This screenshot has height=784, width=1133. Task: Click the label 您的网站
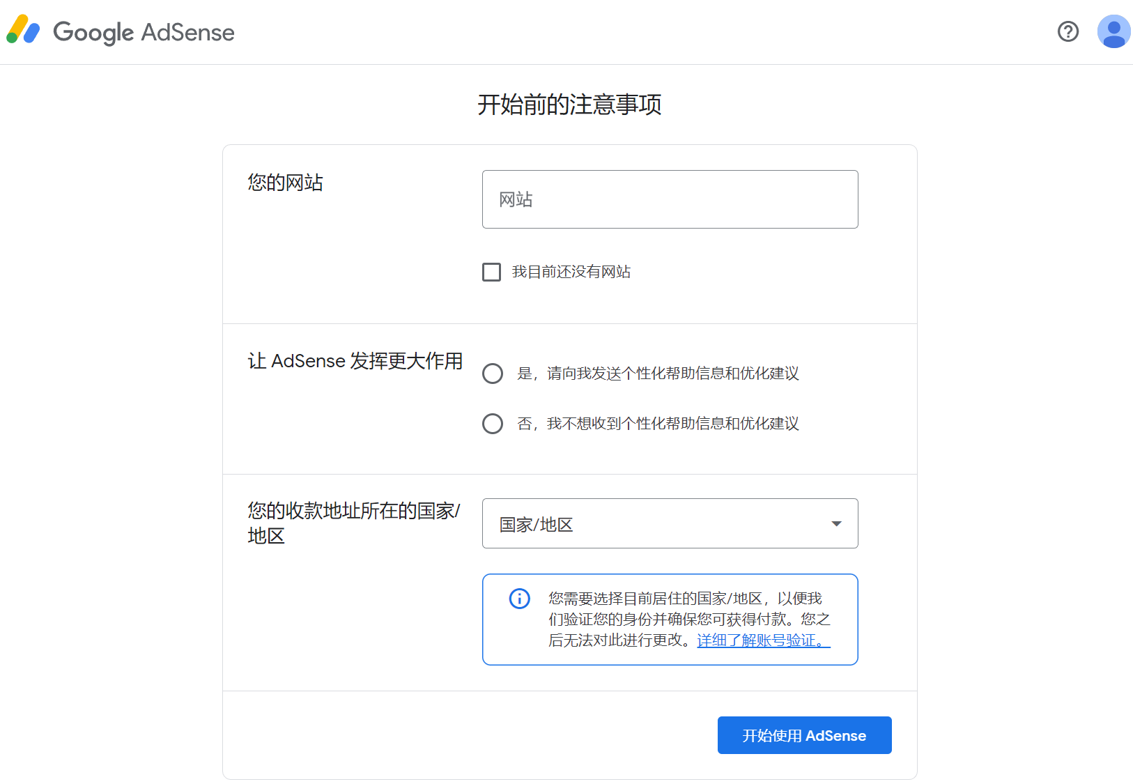285,183
